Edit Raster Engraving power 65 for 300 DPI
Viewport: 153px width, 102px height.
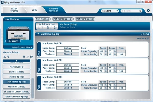[x=110, y=51]
